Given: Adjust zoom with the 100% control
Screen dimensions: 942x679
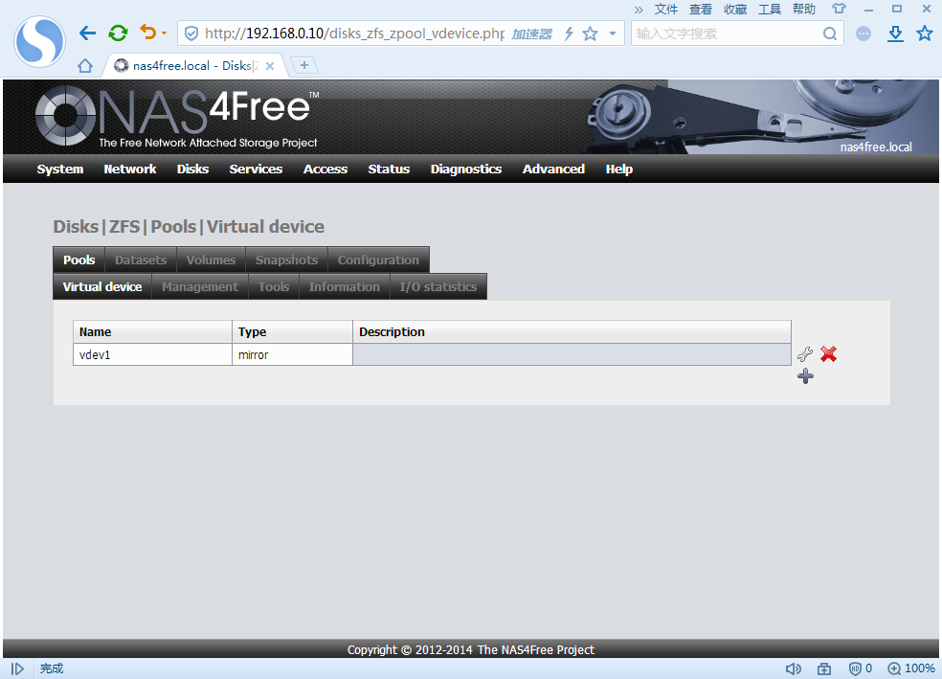Looking at the screenshot, I should (911, 668).
